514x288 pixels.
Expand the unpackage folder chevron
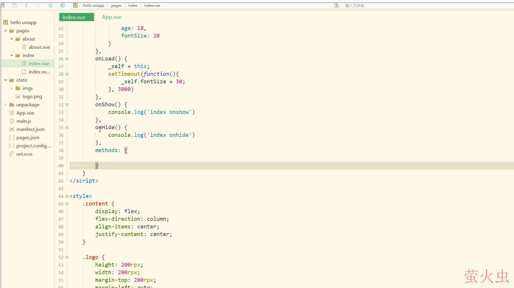6,105
